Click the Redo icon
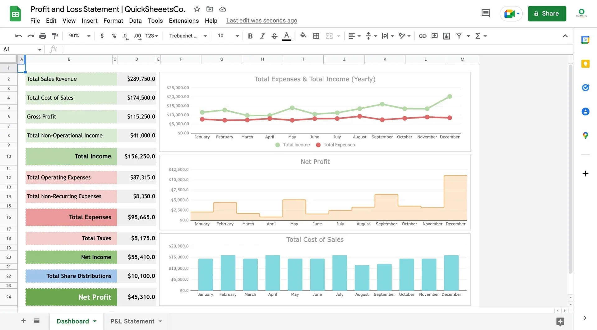 30,36
